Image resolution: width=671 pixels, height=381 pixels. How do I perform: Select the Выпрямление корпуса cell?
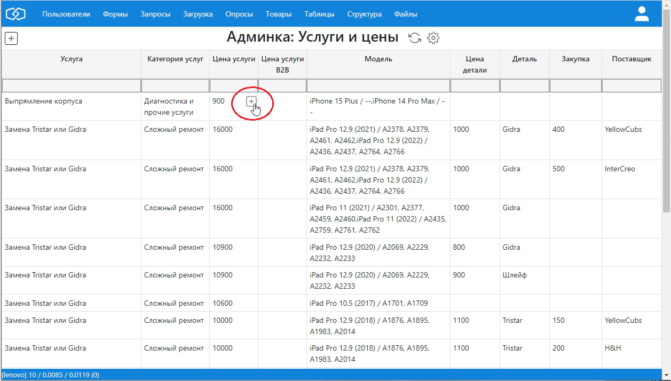point(72,107)
